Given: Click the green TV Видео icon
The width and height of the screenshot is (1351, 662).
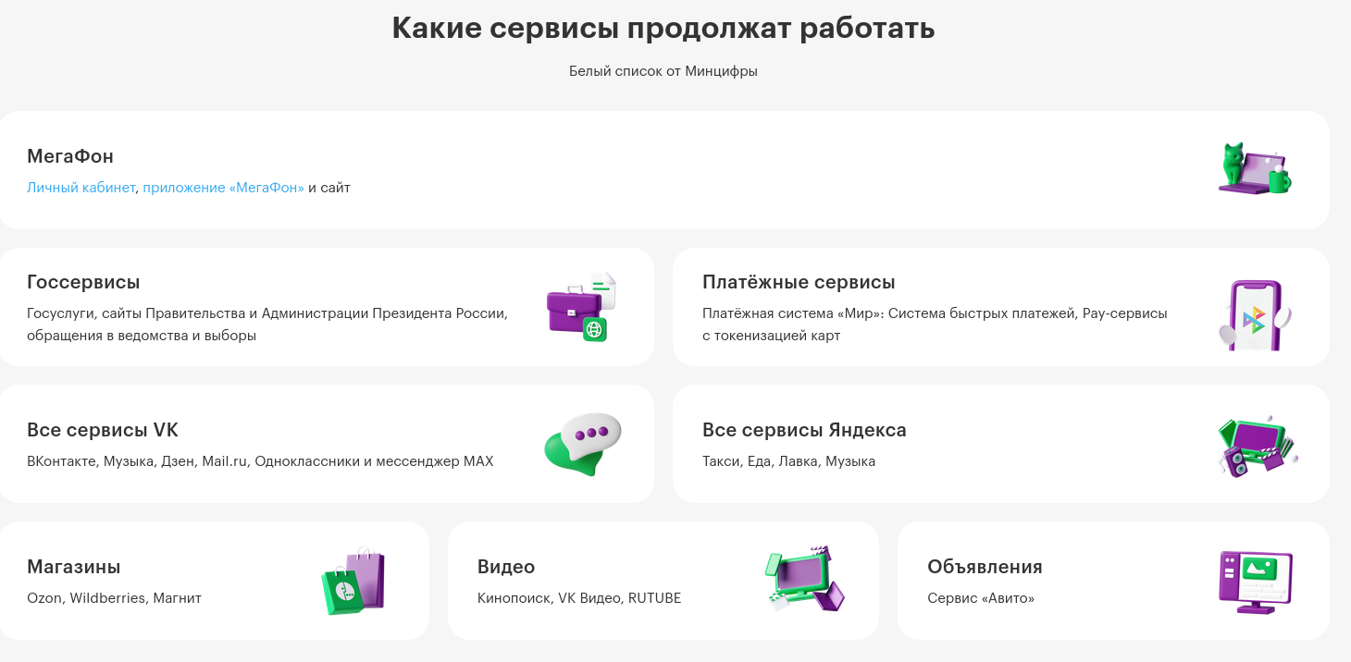Looking at the screenshot, I should point(803,580).
